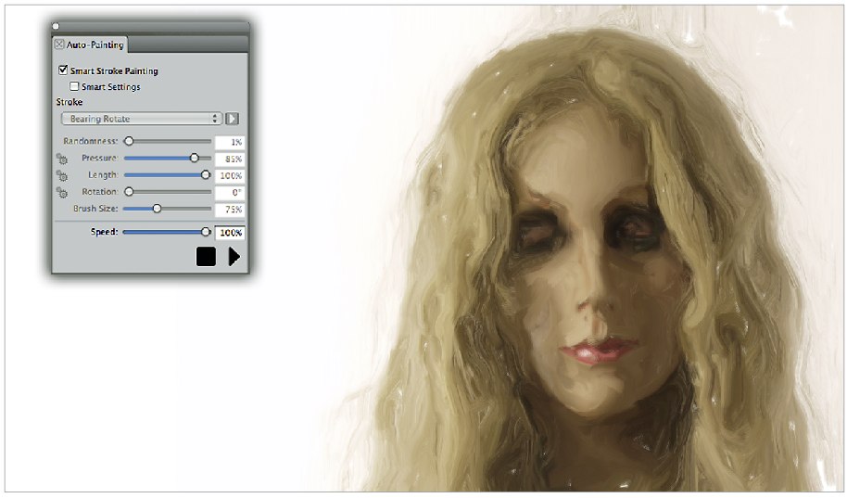Click the Speed slider handle
The image size is (847, 498).
[x=206, y=232]
